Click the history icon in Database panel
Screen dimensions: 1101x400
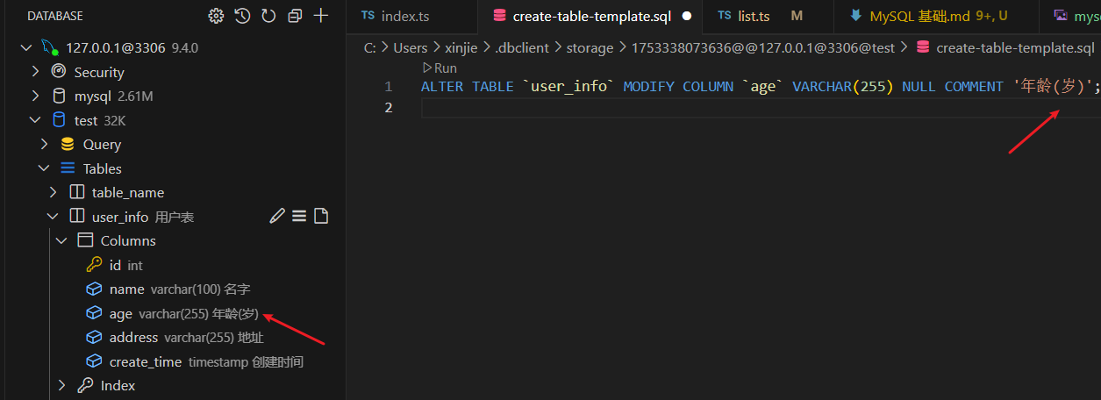242,16
